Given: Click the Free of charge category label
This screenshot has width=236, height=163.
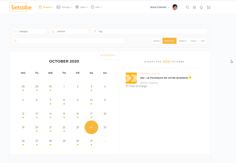Looking at the screenshot, I should click(138, 86).
